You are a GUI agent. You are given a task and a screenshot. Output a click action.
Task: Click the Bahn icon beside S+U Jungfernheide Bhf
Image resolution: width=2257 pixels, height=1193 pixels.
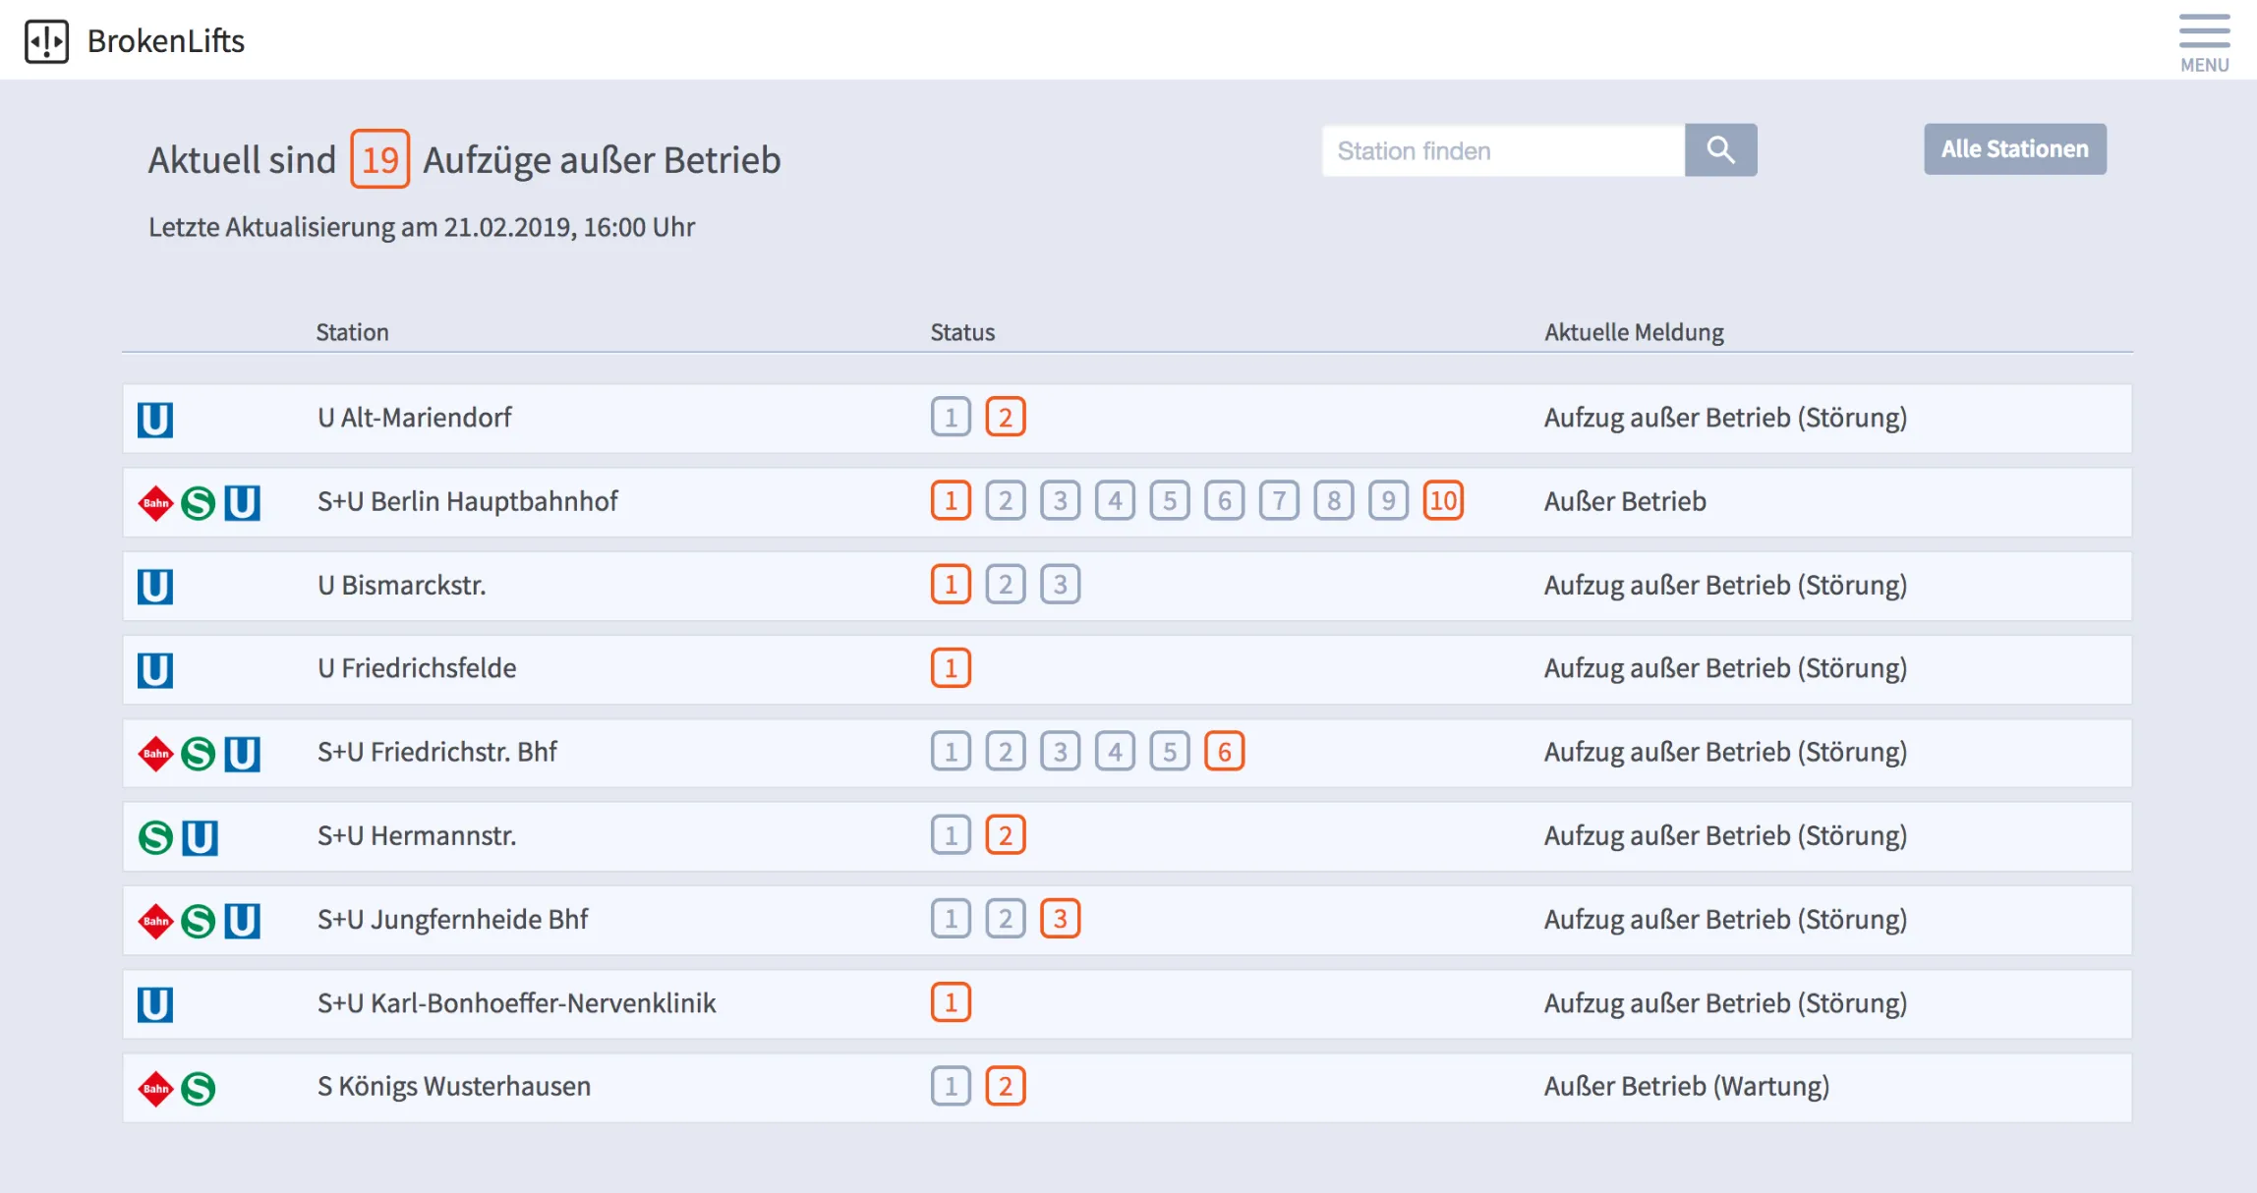tap(154, 920)
